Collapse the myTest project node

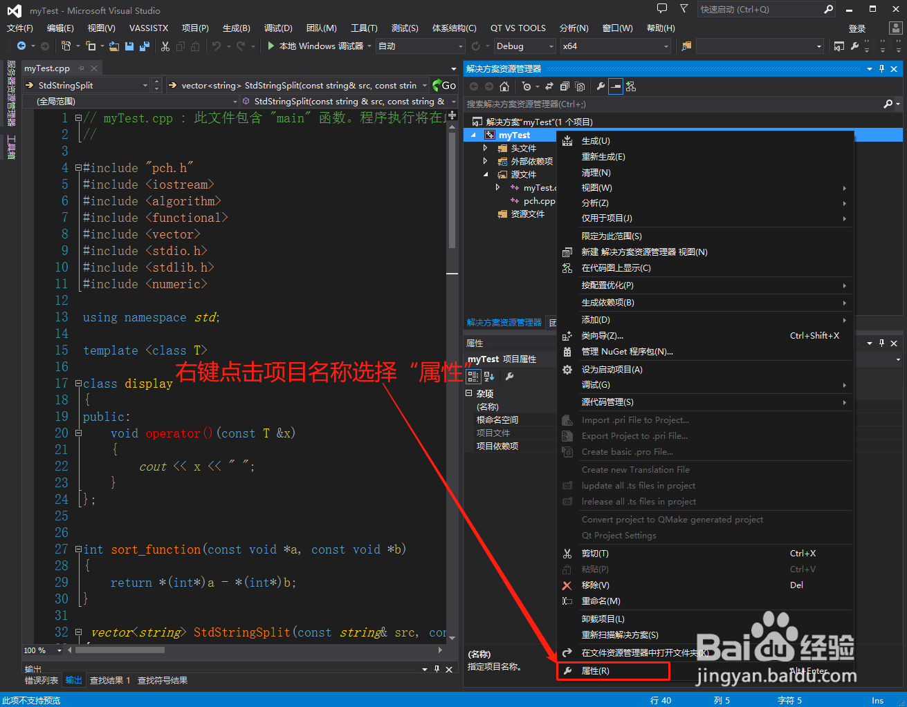pyautogui.click(x=473, y=135)
